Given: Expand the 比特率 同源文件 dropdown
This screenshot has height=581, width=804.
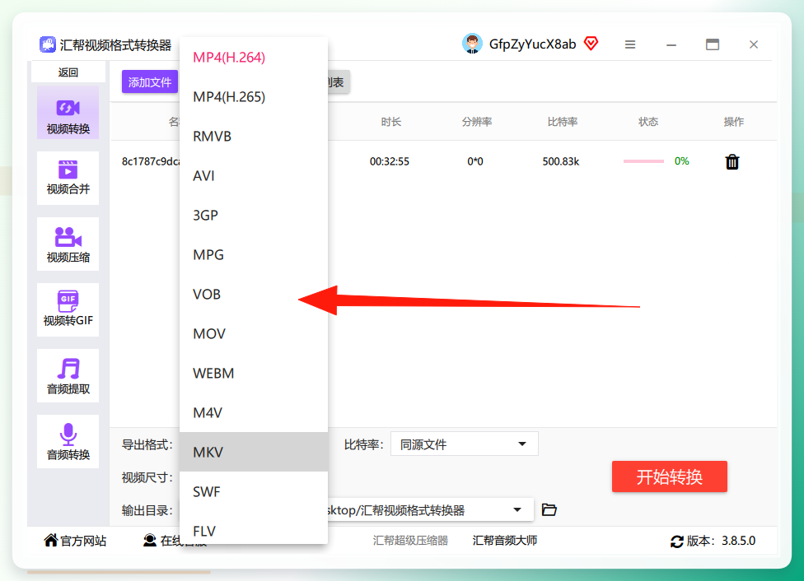Looking at the screenshot, I should (465, 444).
